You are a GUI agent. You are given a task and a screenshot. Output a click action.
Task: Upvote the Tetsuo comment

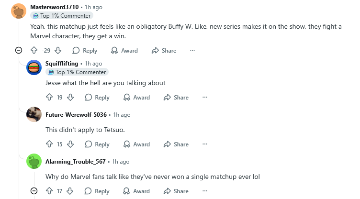(x=49, y=144)
